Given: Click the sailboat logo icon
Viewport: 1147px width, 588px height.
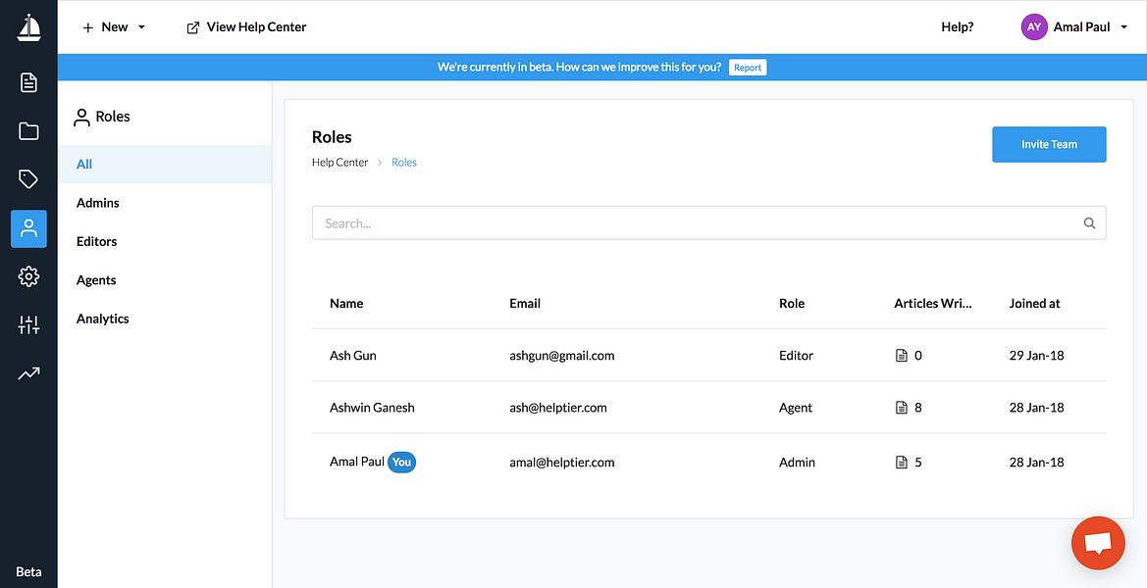Looking at the screenshot, I should pos(28,27).
